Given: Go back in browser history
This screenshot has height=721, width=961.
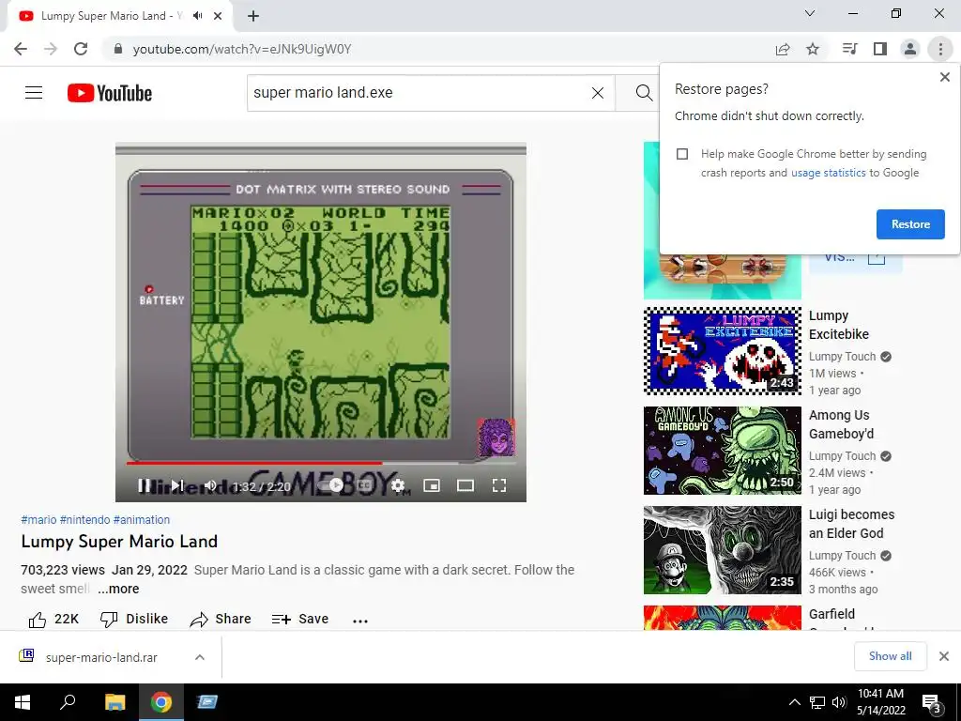Looking at the screenshot, I should tap(21, 49).
